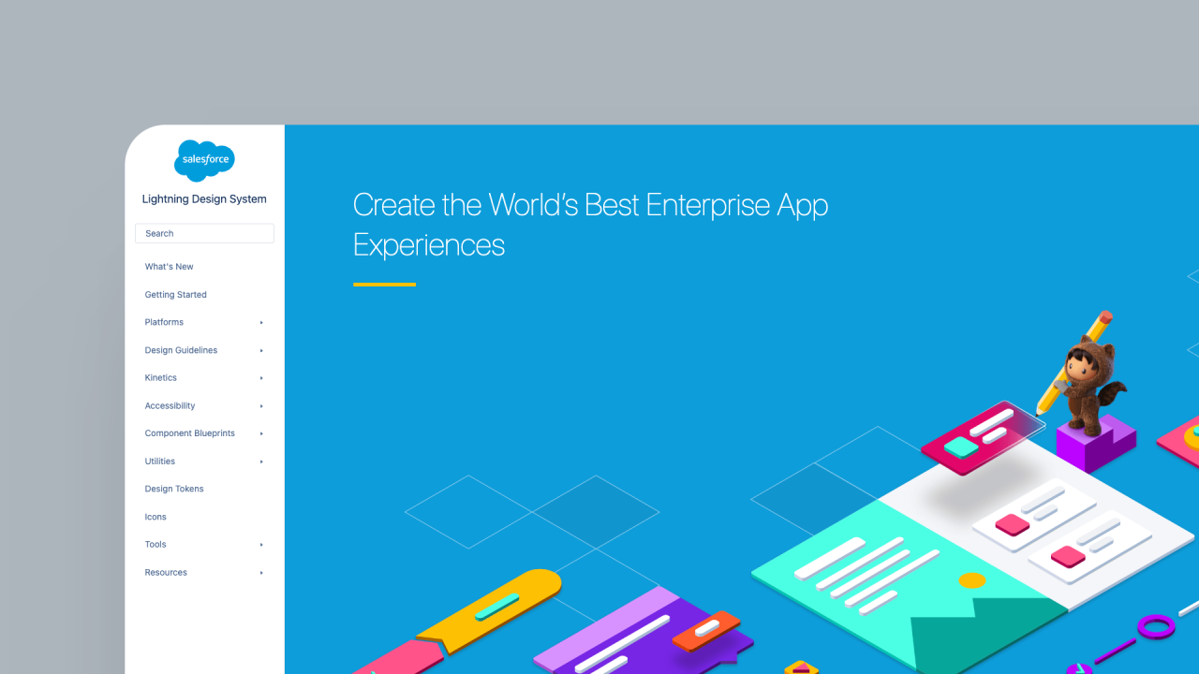Expand the Tools submenu arrow
The height and width of the screenshot is (674, 1199).
pyautogui.click(x=261, y=545)
